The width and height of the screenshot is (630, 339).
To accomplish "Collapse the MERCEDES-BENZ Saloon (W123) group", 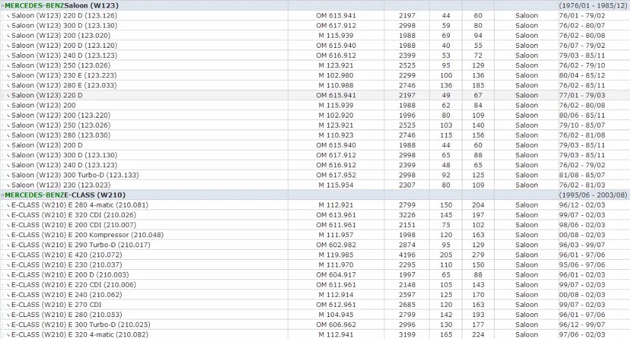I will [3, 6].
